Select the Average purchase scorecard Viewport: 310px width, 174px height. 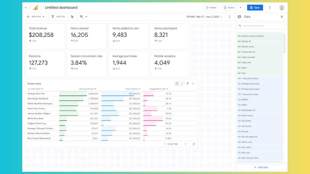[x=129, y=64]
